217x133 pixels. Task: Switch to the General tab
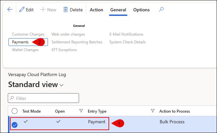pos(118,10)
